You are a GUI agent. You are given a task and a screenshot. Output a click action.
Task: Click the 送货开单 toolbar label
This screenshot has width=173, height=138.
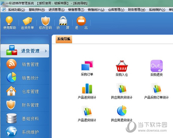[x=27, y=28]
